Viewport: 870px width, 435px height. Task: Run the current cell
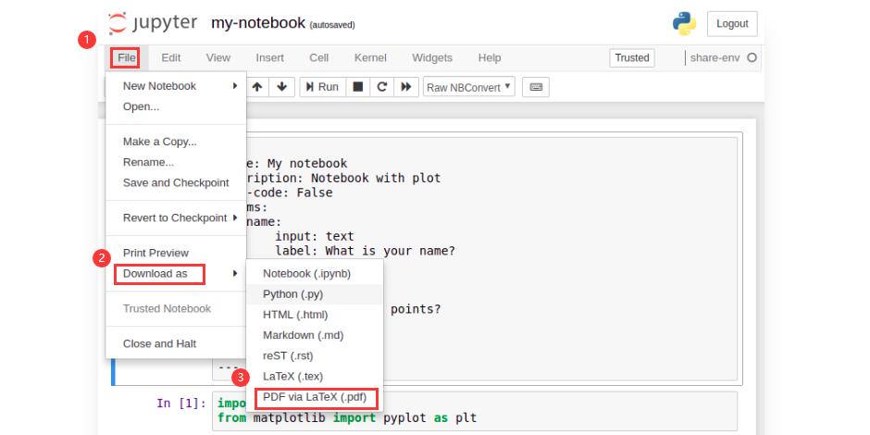coord(322,87)
